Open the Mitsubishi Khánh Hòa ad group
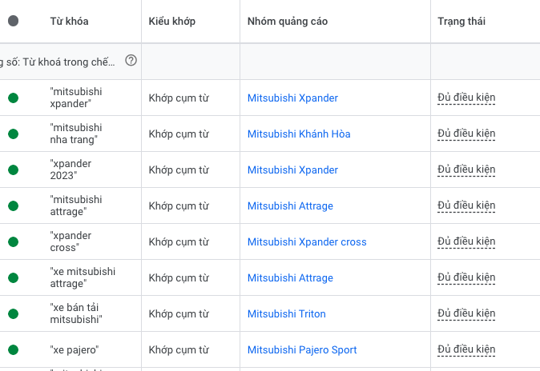Viewport: 540px width, 371px height. coord(298,134)
